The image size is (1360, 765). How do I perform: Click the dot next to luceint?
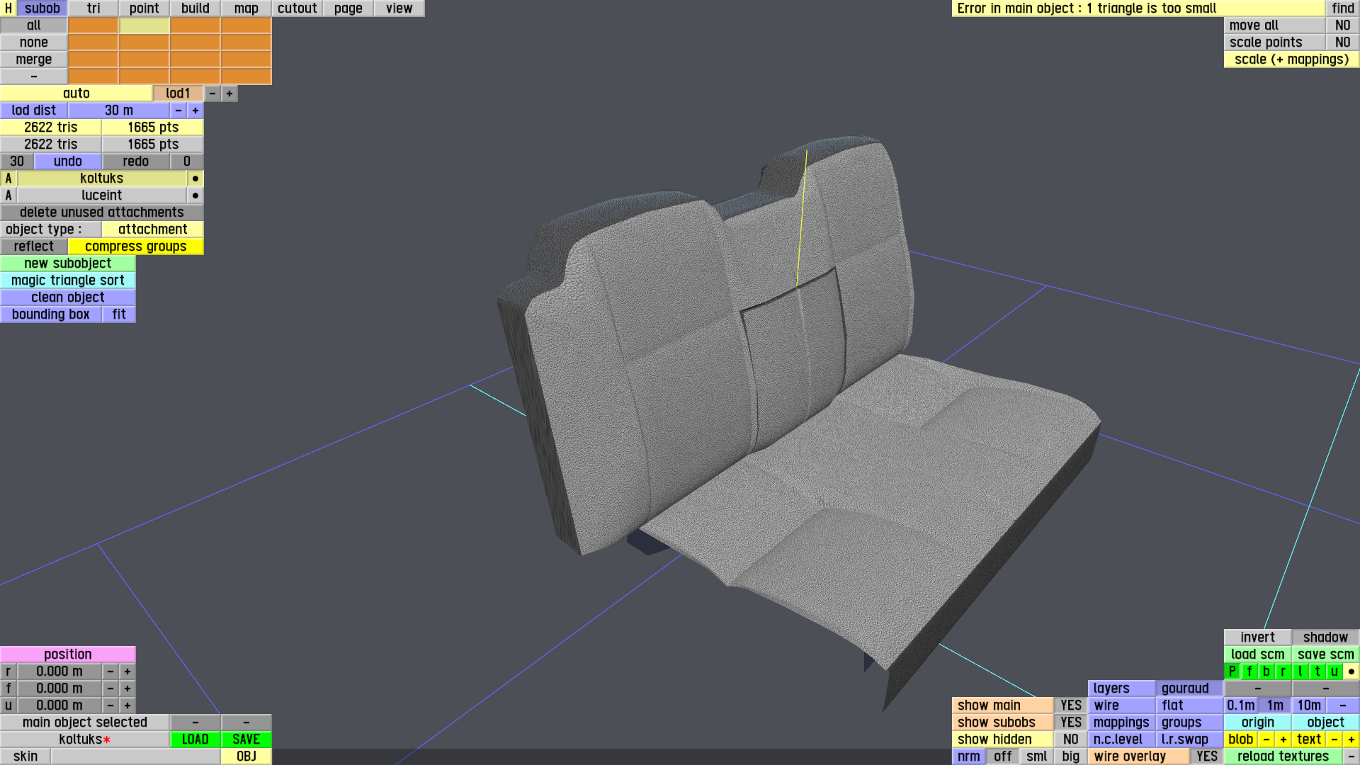click(x=195, y=195)
